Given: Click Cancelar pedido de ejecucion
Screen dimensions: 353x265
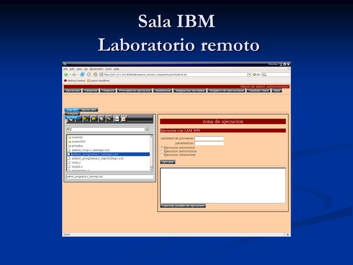Looking at the screenshot, I should pos(183,206).
